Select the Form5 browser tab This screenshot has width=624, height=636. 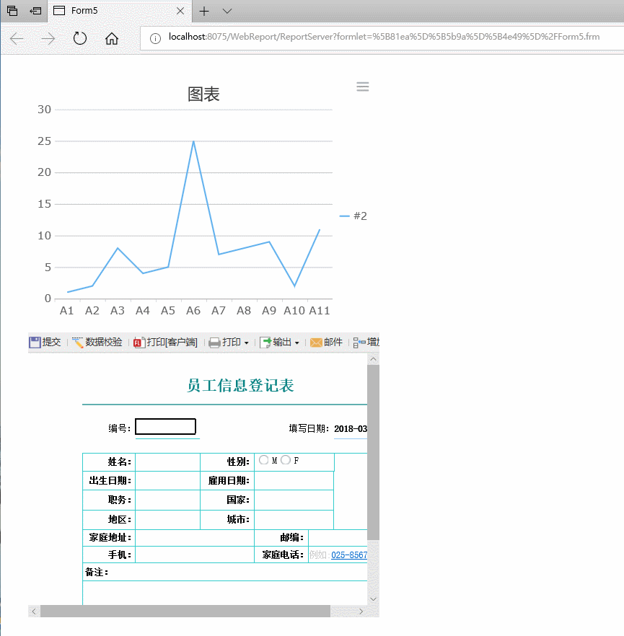coord(120,11)
